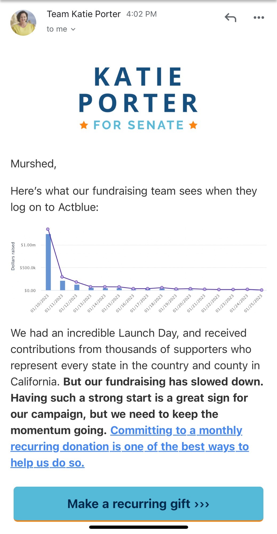The image size is (277, 534).
Task: Tap the home indicator bar at bottom
Action: 138,527
